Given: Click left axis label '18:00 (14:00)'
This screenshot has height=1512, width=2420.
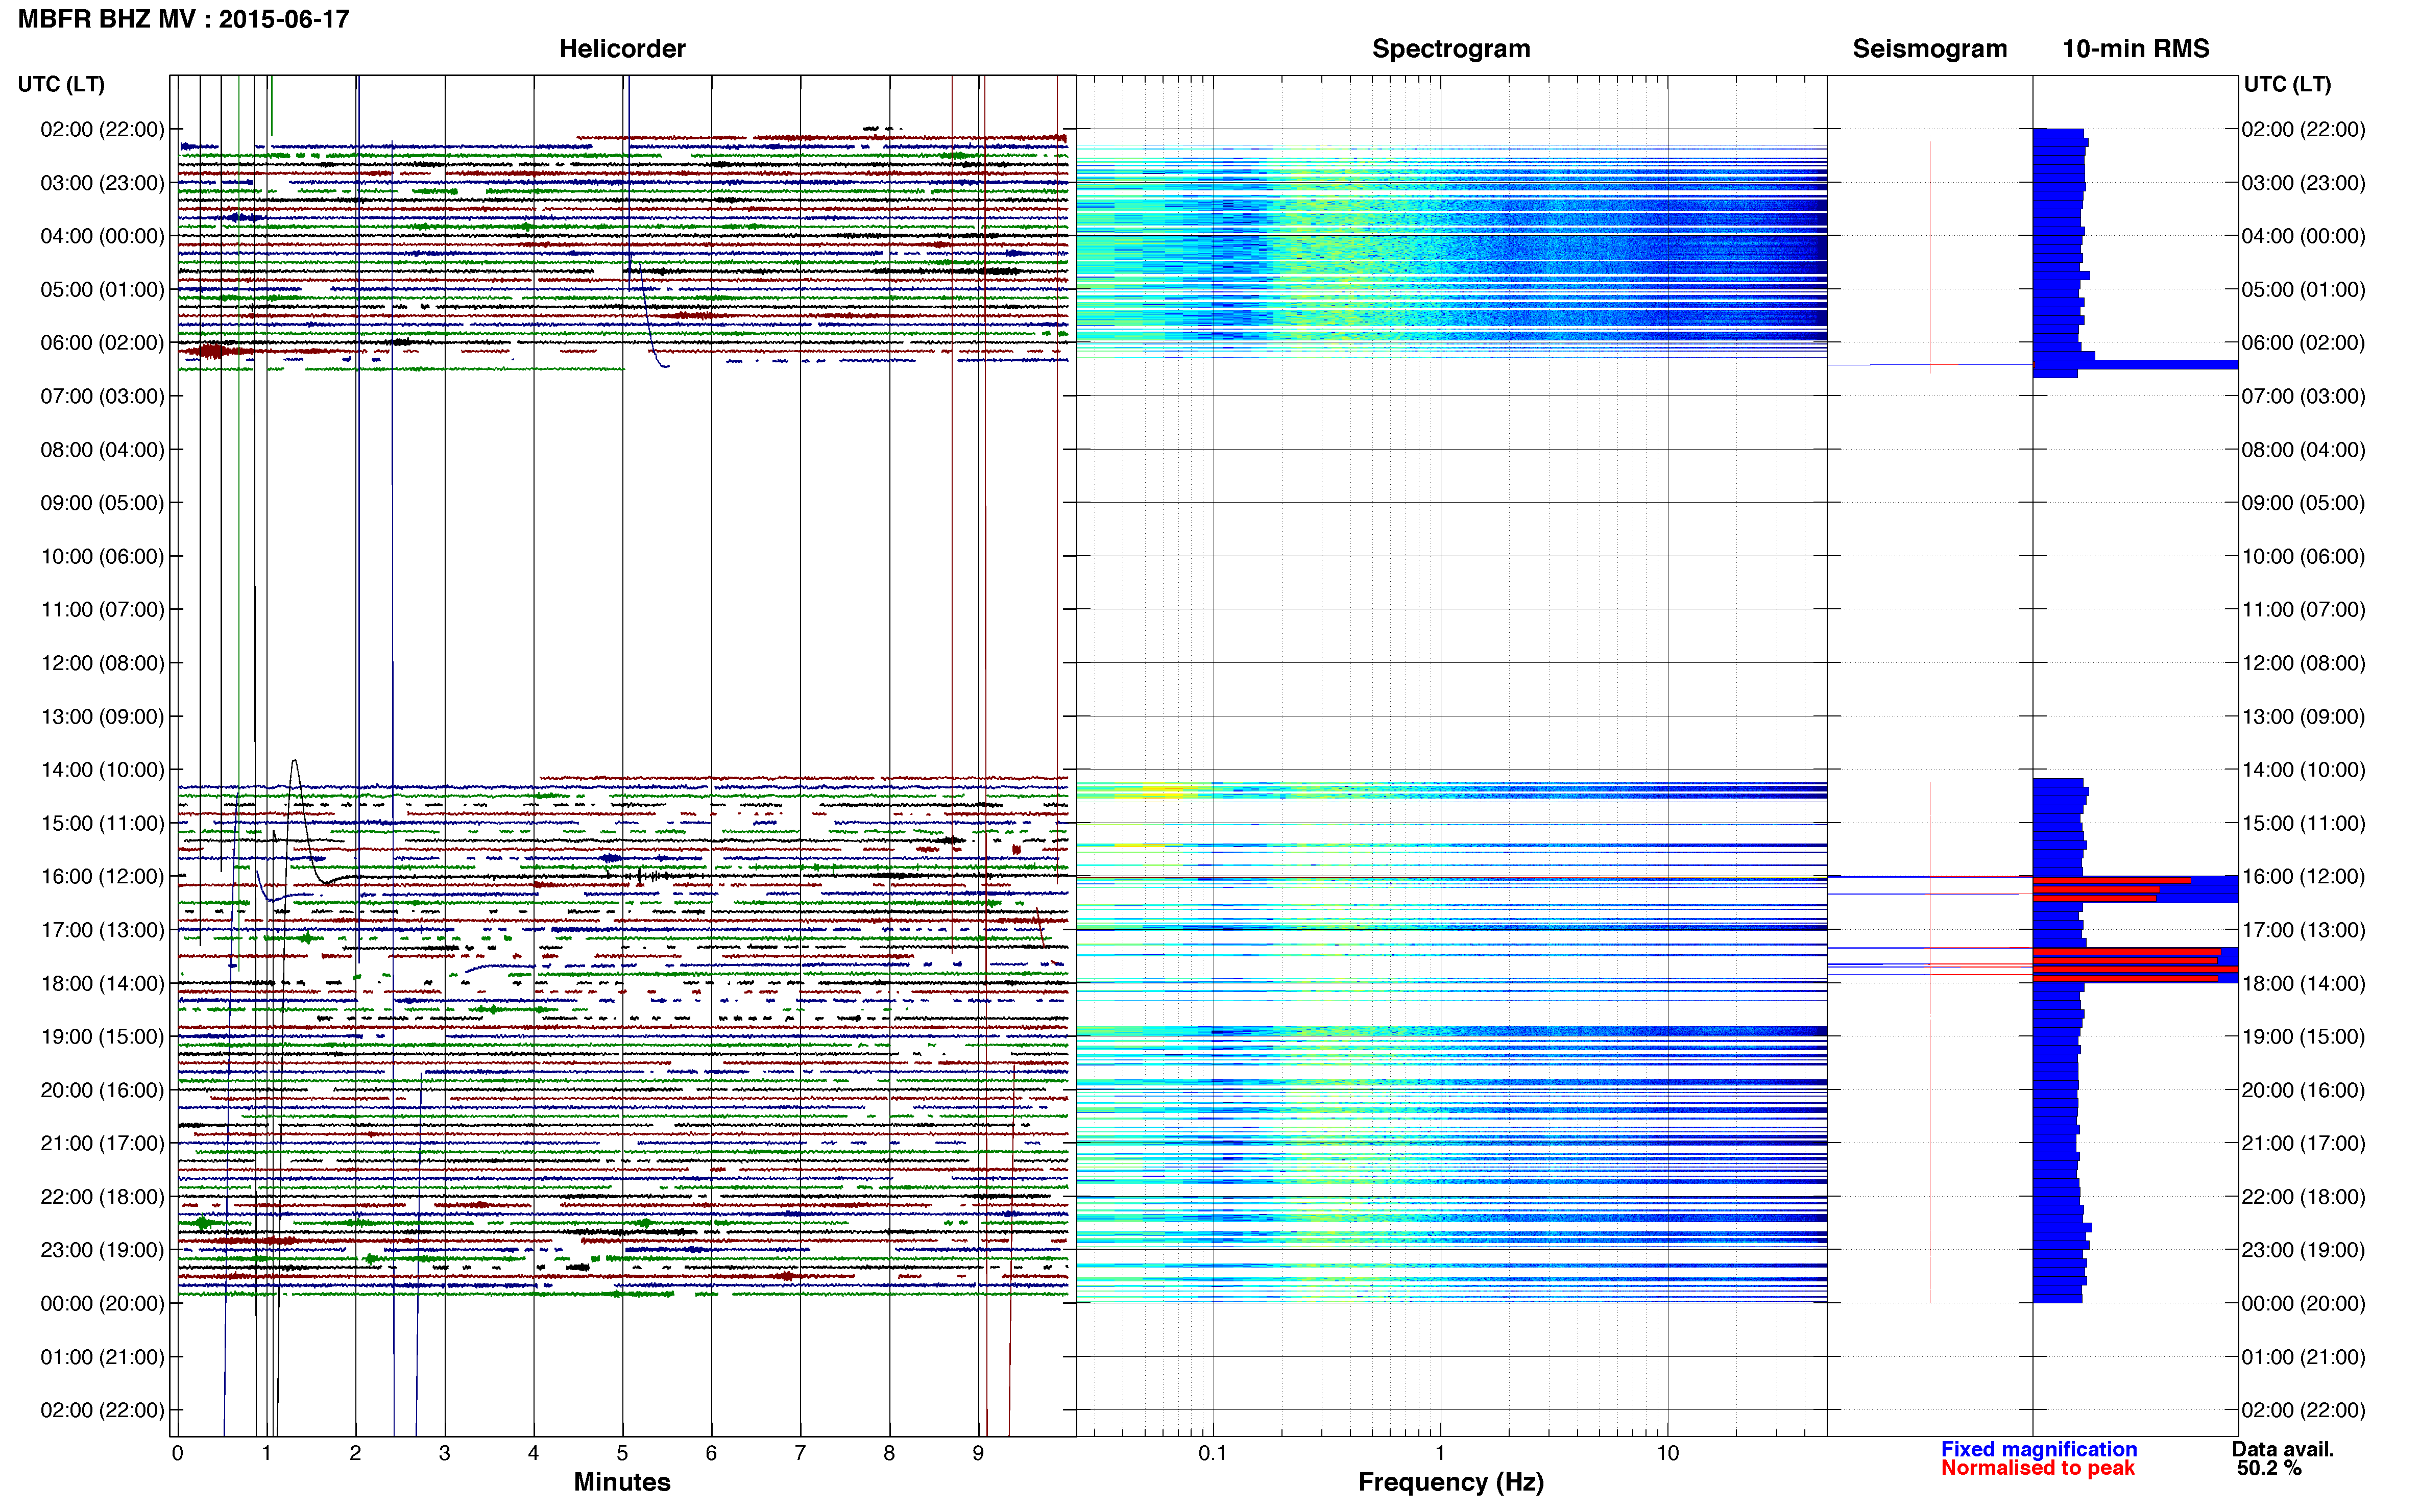Looking at the screenshot, I should [x=102, y=983].
